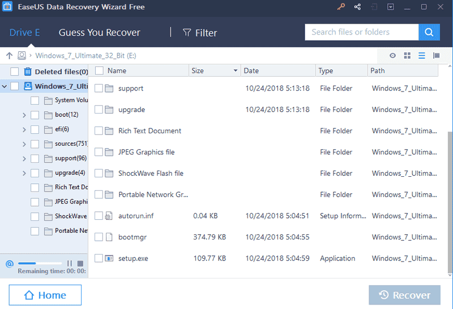453x309 pixels.
Task: Switch to details pane view icon
Action: point(436,55)
